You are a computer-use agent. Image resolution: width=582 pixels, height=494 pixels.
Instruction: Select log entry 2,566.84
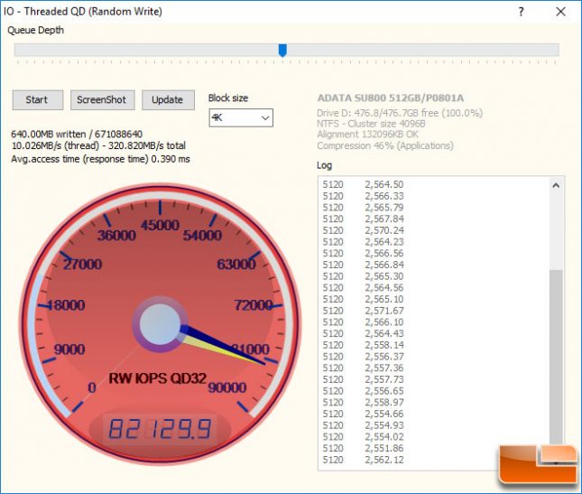[x=363, y=266]
